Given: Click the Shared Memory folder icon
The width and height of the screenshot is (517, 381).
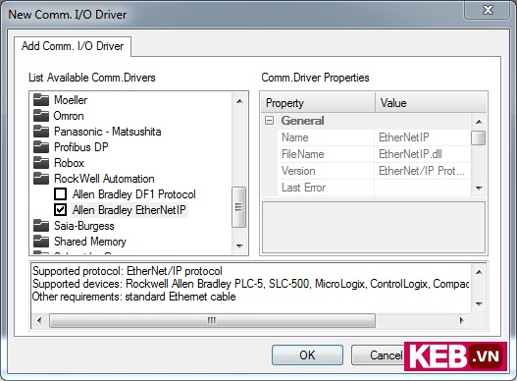Looking at the screenshot, I should [41, 242].
